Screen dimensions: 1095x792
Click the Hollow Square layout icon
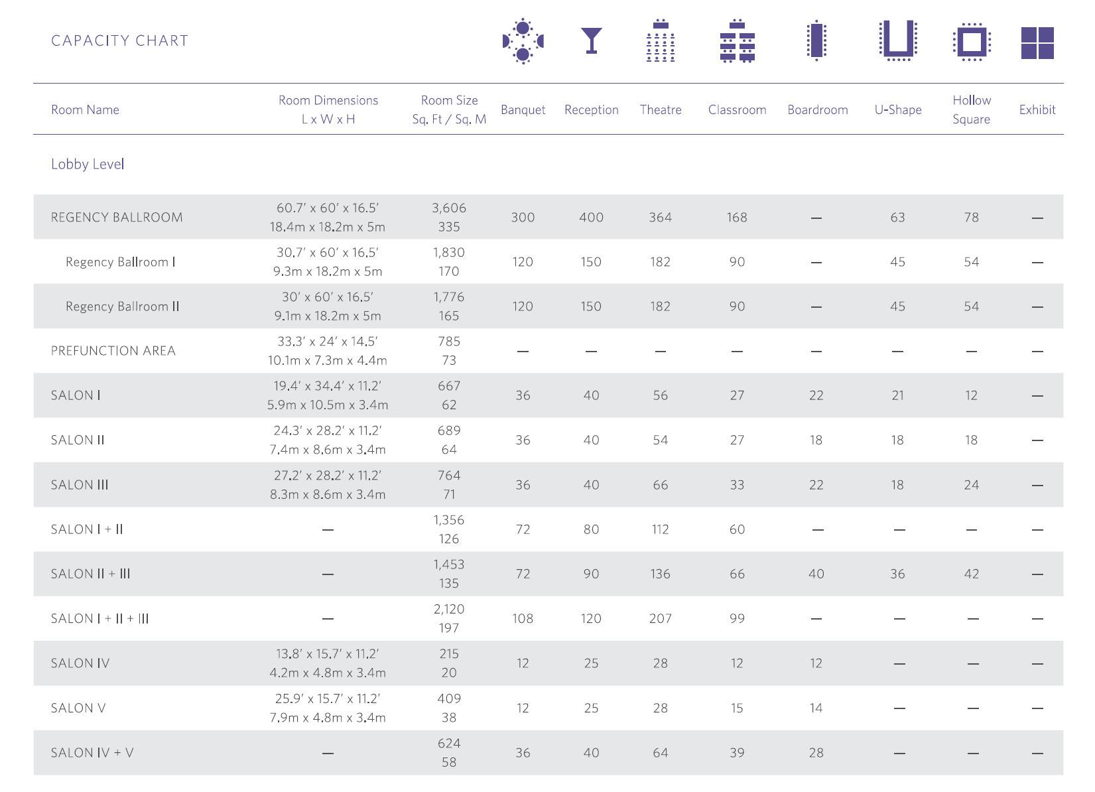click(x=972, y=42)
